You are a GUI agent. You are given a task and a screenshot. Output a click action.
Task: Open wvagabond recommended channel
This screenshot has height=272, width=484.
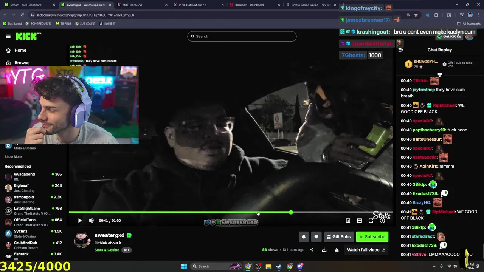coord(33,176)
